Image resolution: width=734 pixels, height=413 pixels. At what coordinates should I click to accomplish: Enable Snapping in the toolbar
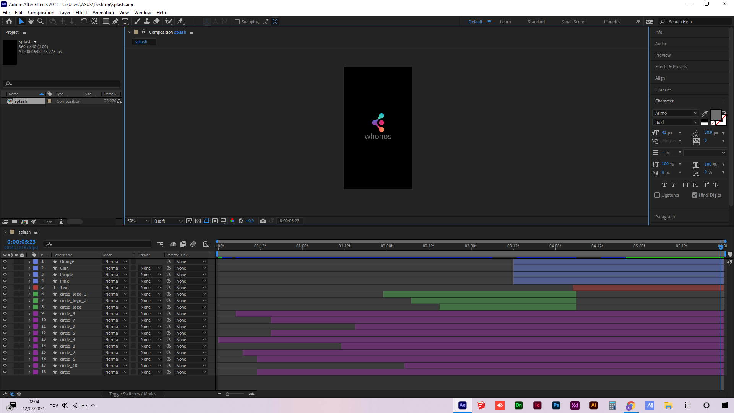(x=238, y=21)
